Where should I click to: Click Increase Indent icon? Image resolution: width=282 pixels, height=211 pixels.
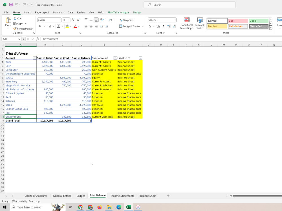[x=107, y=26]
